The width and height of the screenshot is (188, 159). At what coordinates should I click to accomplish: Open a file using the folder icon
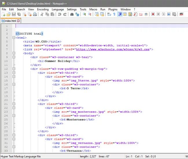(x=8, y=14)
